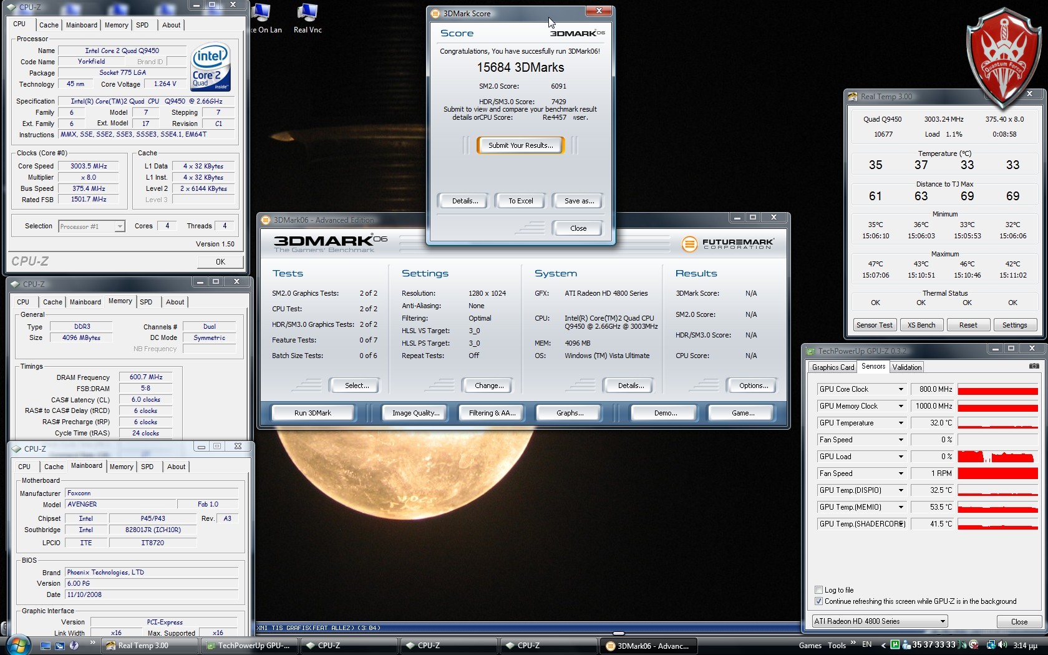Click uTorrent tray icon

tap(895, 645)
